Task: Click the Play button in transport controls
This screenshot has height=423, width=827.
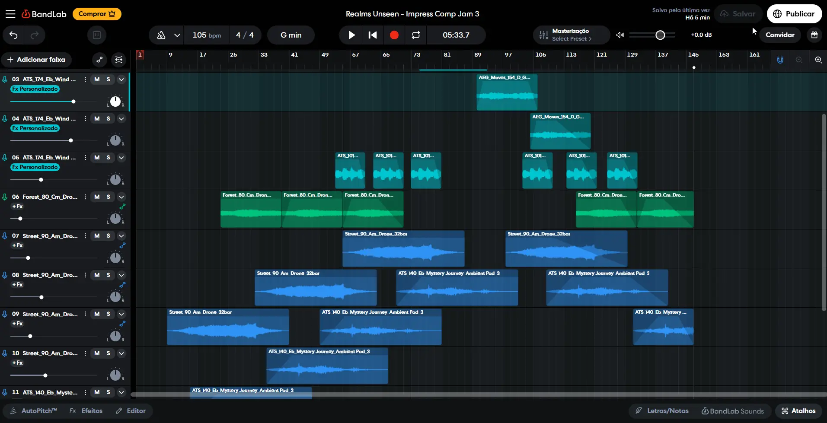Action: 351,35
